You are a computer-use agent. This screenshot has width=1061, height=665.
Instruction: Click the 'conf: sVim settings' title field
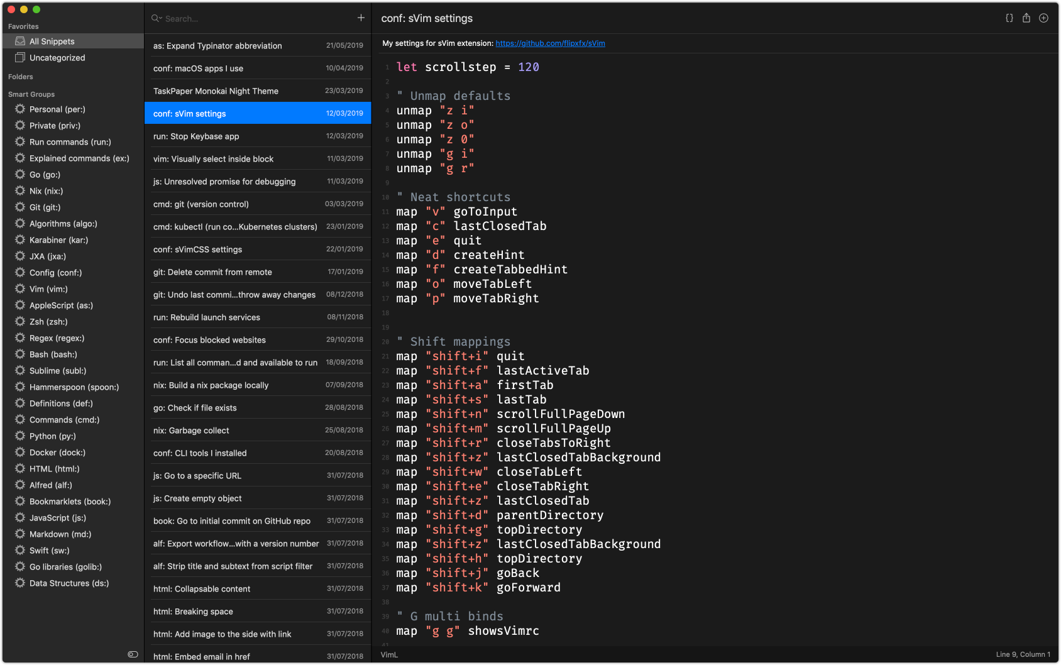pos(427,18)
